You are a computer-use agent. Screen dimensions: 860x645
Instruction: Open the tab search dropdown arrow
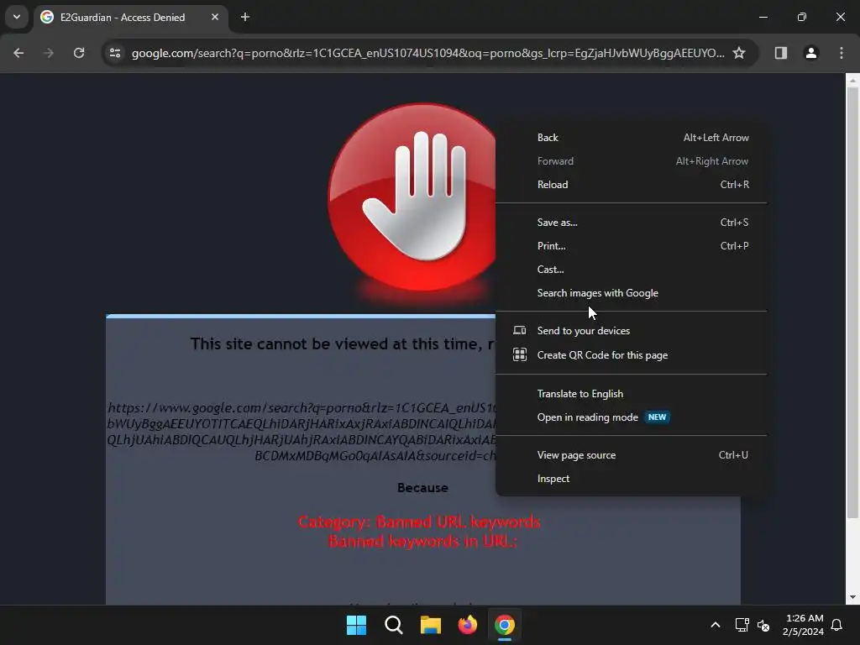pos(17,17)
